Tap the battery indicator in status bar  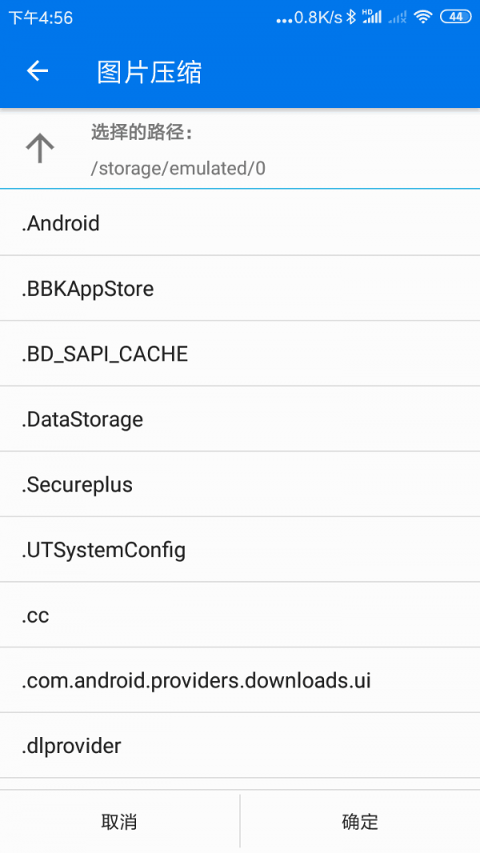point(455,17)
